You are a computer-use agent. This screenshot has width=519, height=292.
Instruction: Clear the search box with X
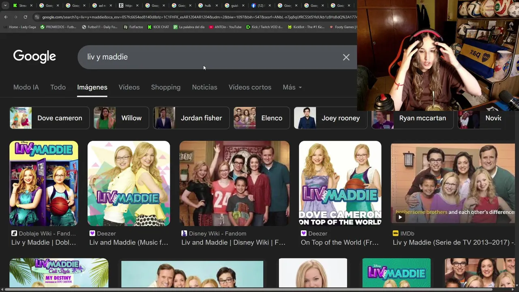(346, 57)
